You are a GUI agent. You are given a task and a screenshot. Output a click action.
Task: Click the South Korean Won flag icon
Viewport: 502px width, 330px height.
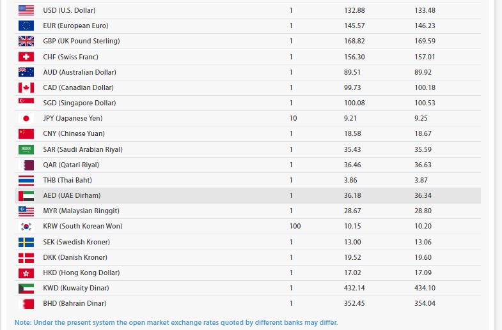click(26, 226)
